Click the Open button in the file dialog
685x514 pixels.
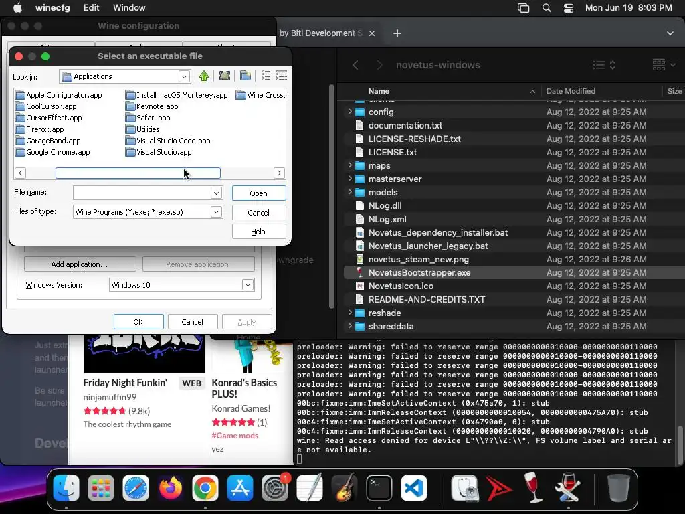point(259,193)
